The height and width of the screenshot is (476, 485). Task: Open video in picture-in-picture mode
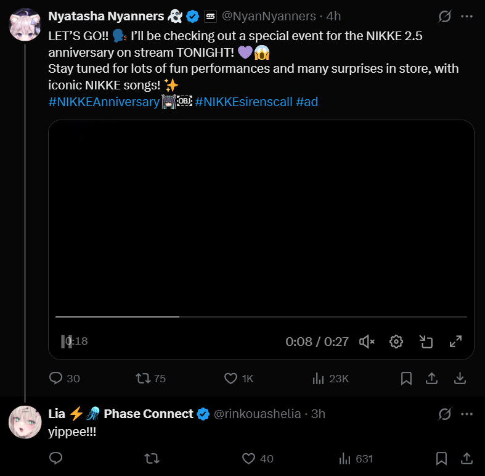click(x=426, y=342)
